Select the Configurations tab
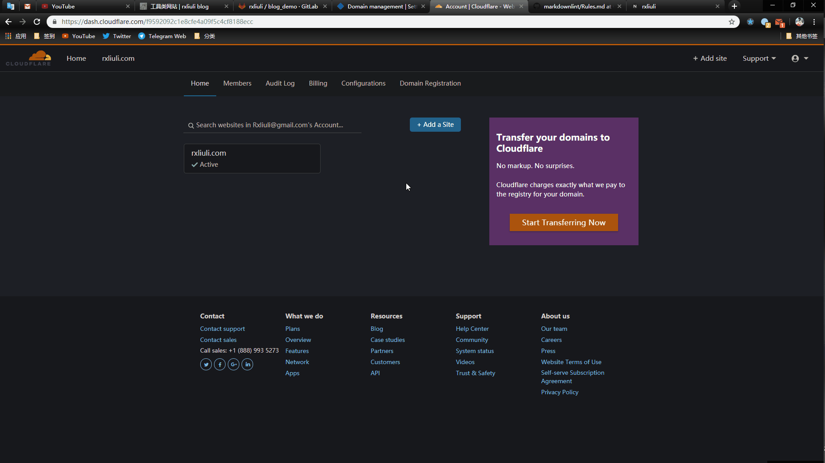This screenshot has width=825, height=463. pyautogui.click(x=363, y=83)
